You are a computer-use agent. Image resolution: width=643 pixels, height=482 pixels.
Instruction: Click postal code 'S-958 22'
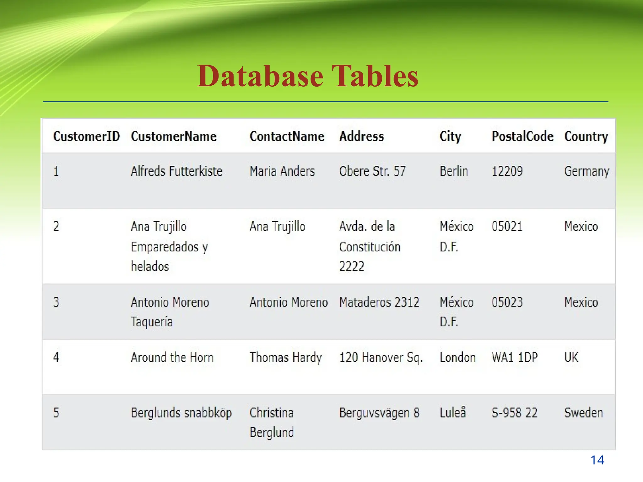point(514,413)
